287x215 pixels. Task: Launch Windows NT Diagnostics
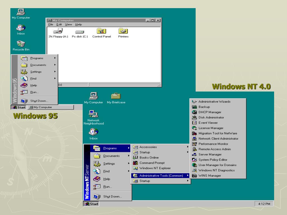pos(218,170)
